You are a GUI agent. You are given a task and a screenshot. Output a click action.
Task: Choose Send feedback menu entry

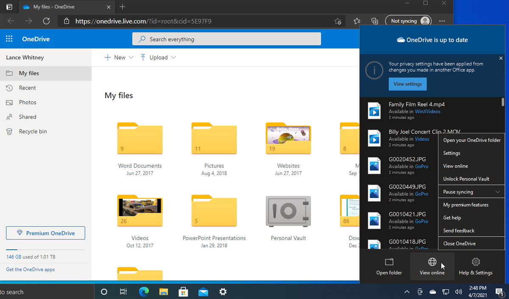coord(471,231)
